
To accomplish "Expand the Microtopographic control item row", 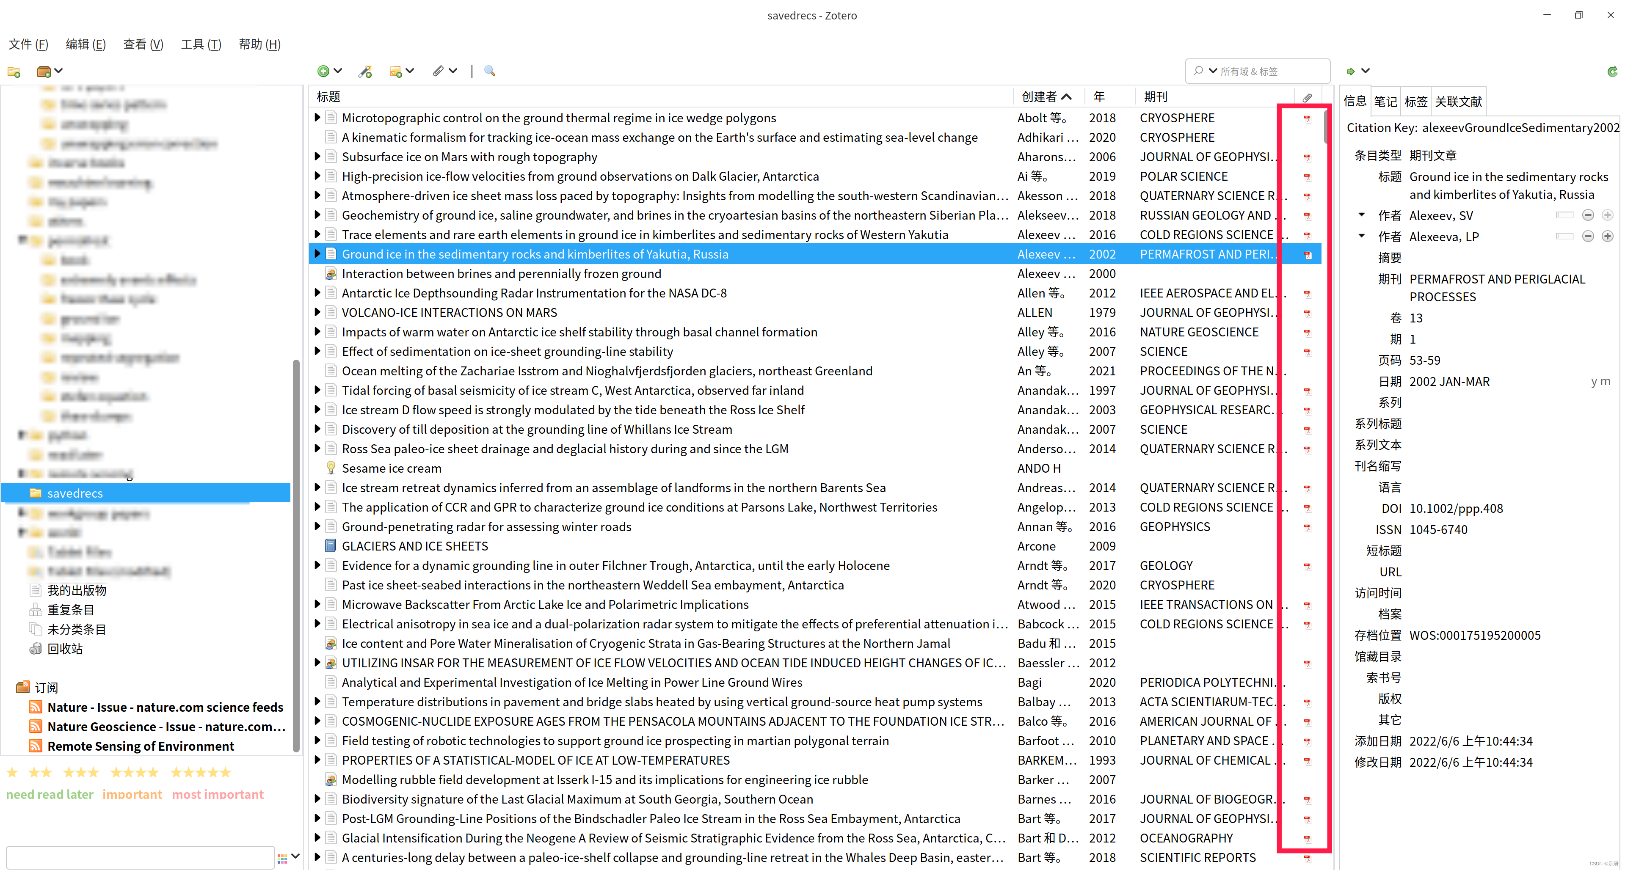I will click(317, 118).
